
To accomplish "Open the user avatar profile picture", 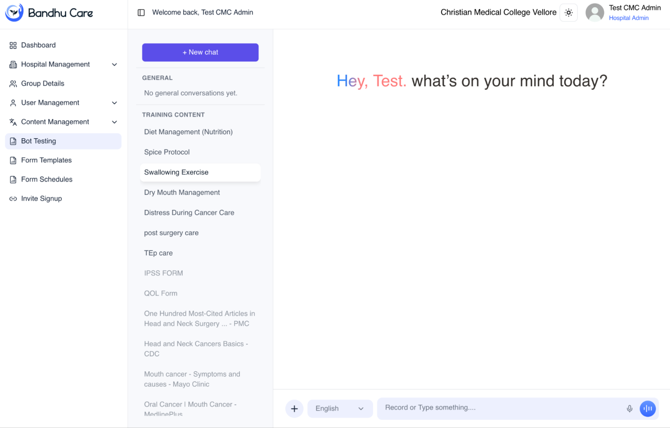I will coord(595,13).
